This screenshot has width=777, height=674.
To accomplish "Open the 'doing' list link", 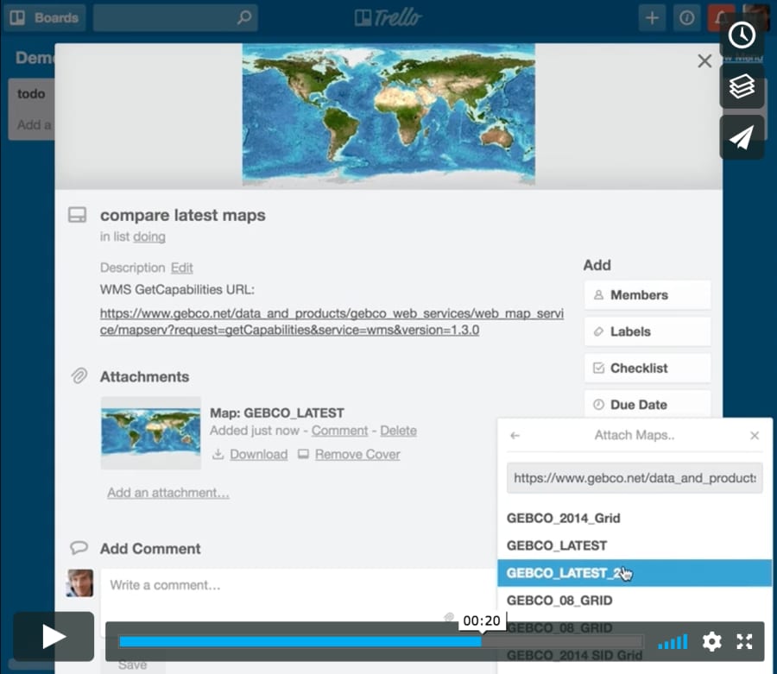I will click(148, 236).
